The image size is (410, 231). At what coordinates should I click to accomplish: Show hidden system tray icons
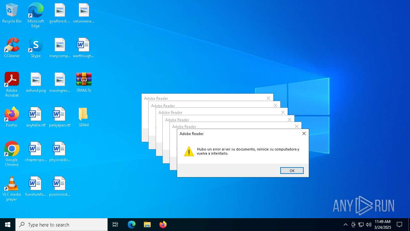(x=345, y=225)
